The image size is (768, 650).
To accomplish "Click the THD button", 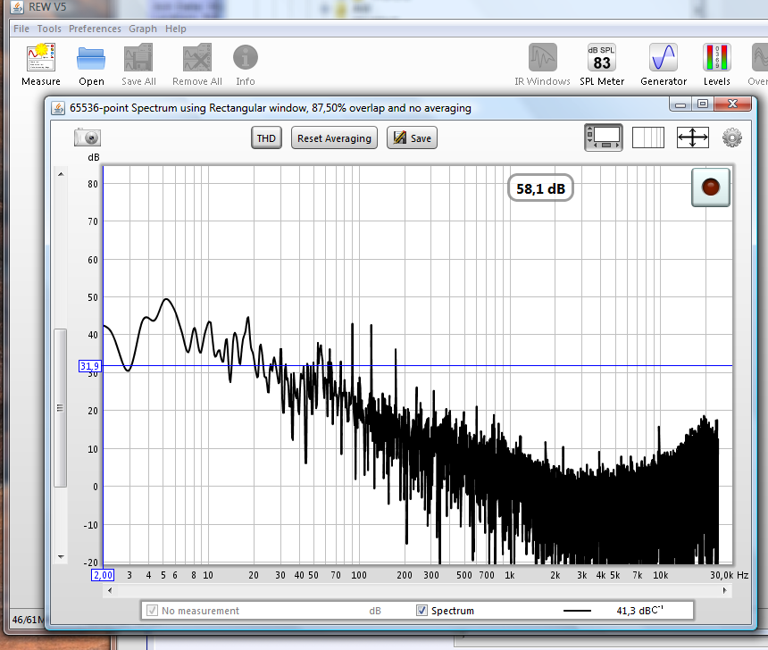I will (x=266, y=138).
